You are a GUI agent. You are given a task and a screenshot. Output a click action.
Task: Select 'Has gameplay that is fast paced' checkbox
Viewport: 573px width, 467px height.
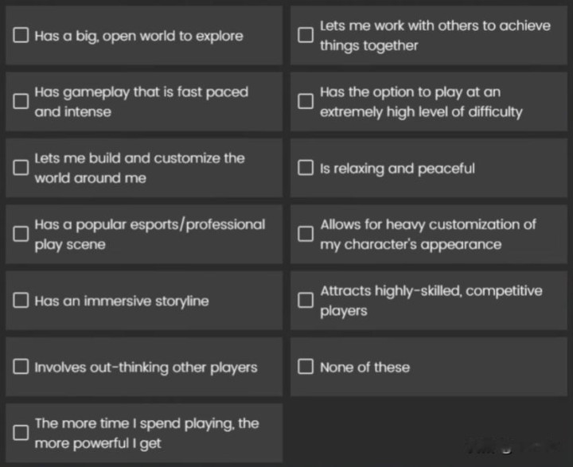pos(21,102)
